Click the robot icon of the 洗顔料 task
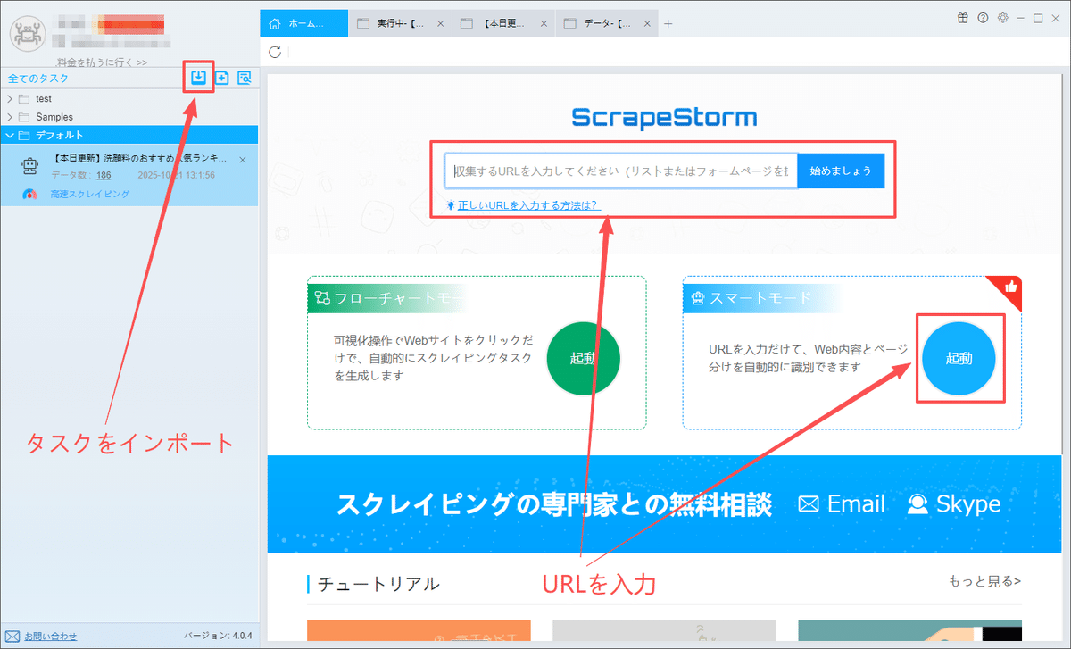Image resolution: width=1071 pixels, height=649 pixels. (x=29, y=167)
